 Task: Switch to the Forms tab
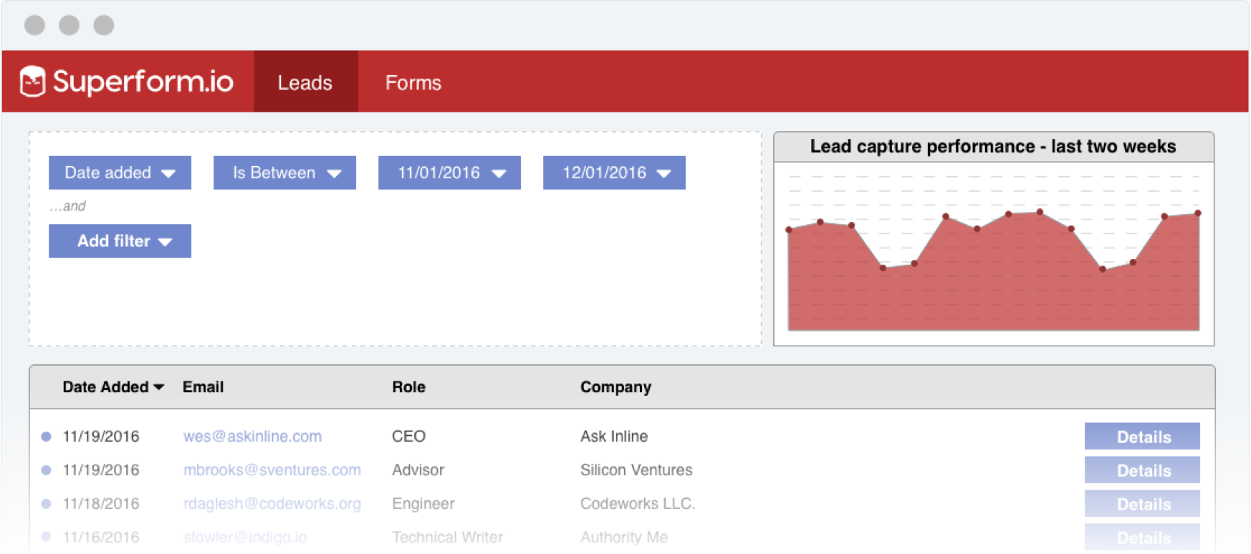tap(413, 82)
